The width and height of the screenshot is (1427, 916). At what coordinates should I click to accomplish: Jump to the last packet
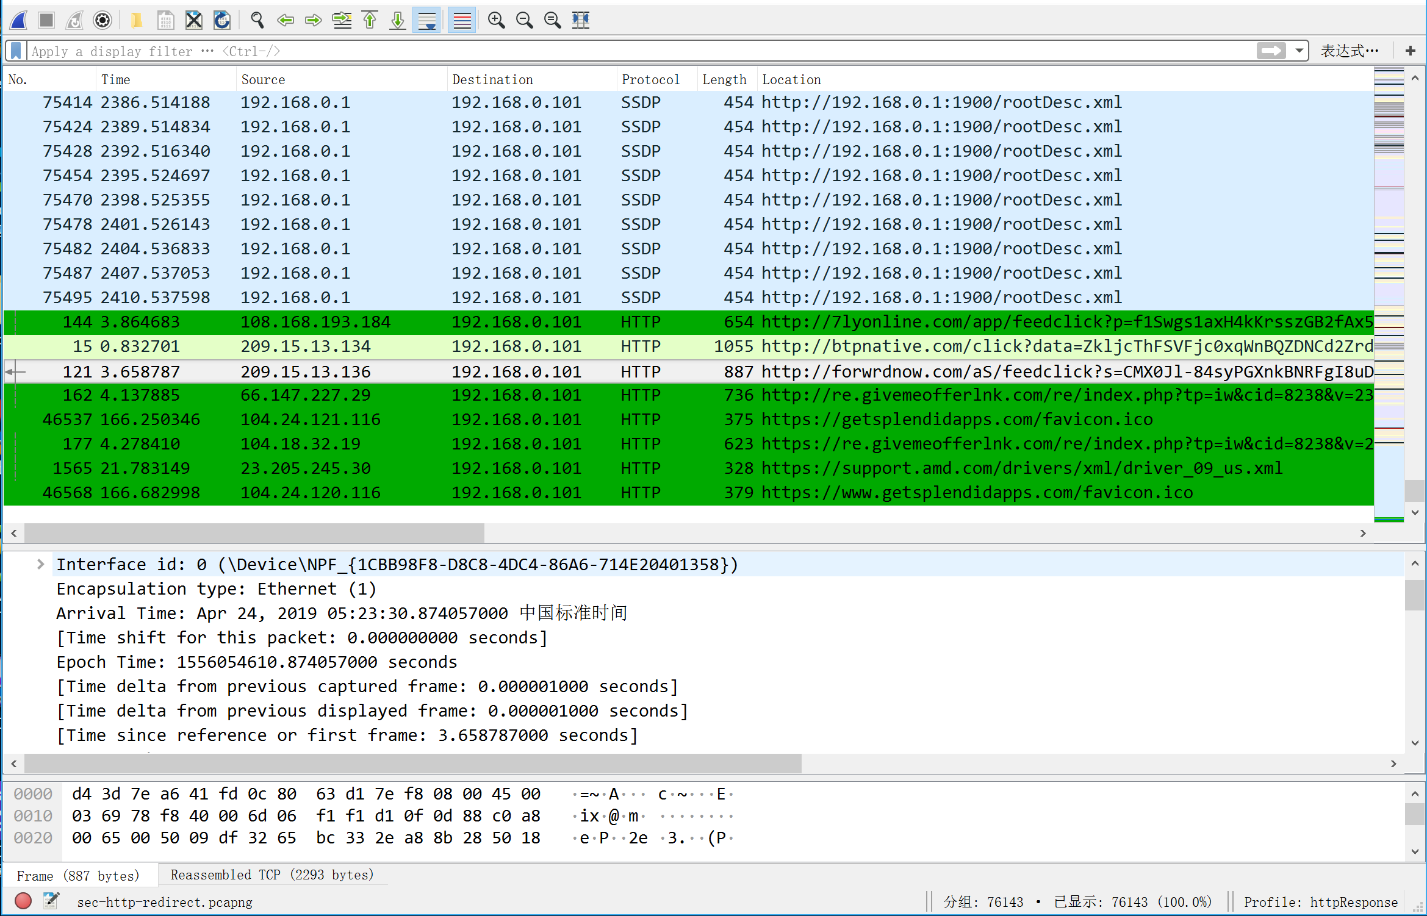398,20
